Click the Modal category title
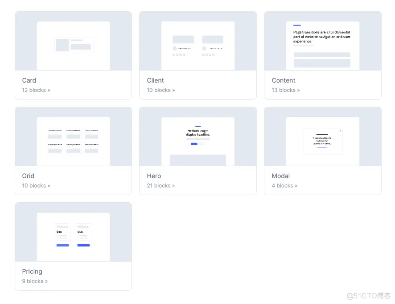 tap(280, 176)
